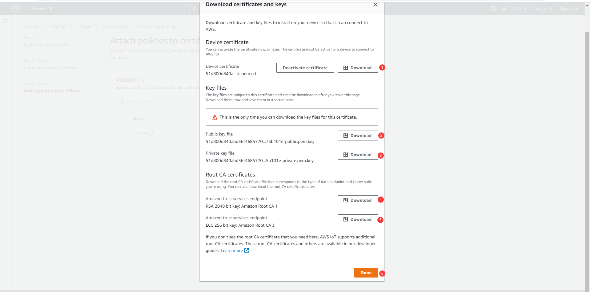590x292 pixels.
Task: Download Amazon Root CA 1 certificate
Action: (358, 200)
